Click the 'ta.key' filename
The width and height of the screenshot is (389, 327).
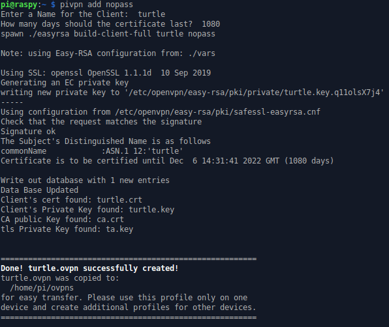coord(119,229)
